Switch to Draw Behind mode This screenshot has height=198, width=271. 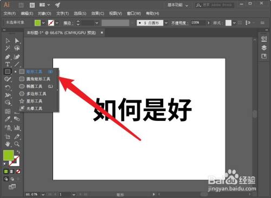12,179
